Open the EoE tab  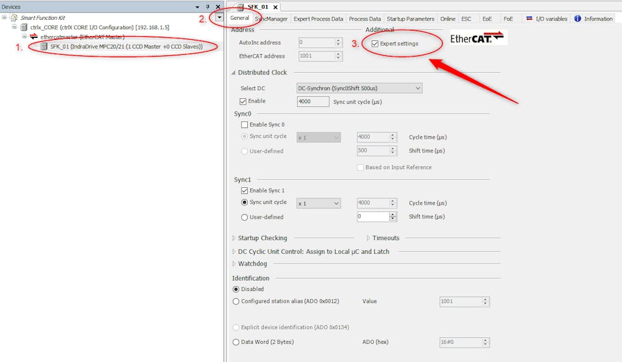[x=487, y=19]
